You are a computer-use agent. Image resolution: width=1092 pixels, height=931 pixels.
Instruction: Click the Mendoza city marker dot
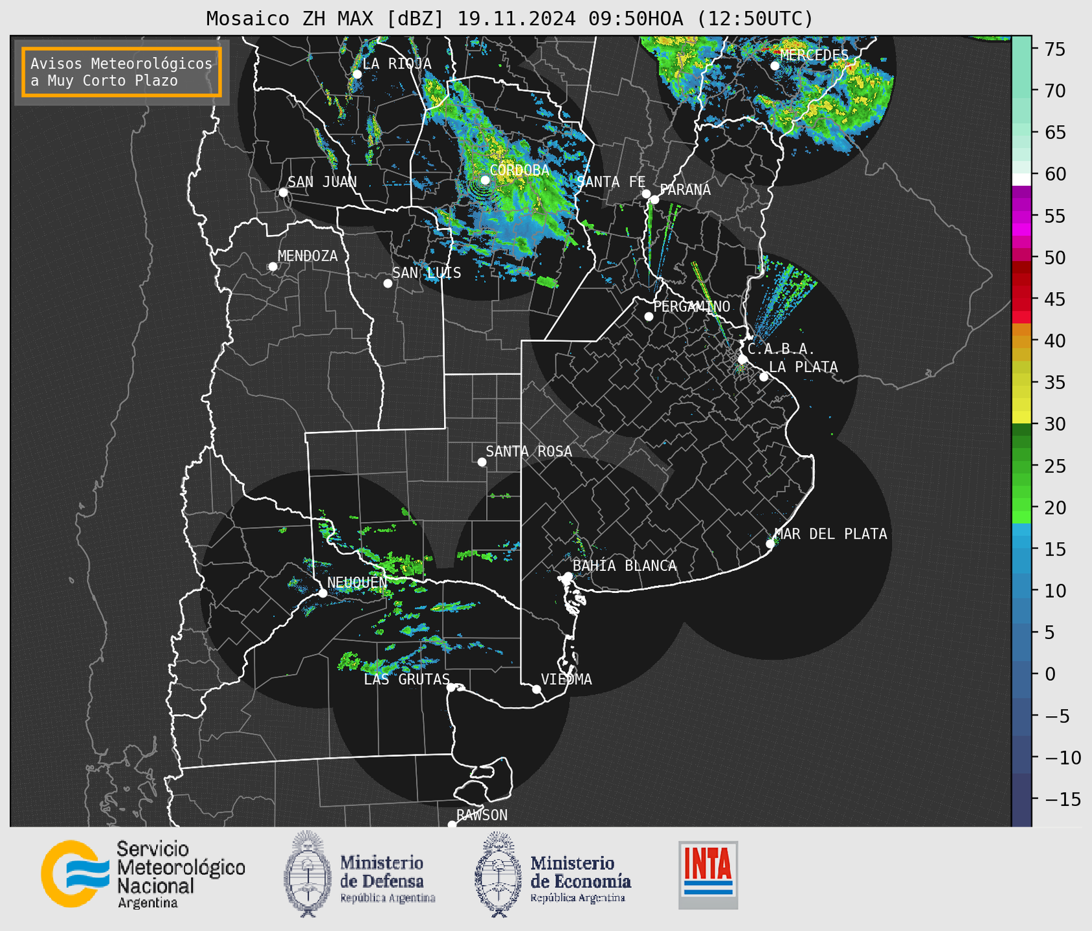click(x=273, y=266)
